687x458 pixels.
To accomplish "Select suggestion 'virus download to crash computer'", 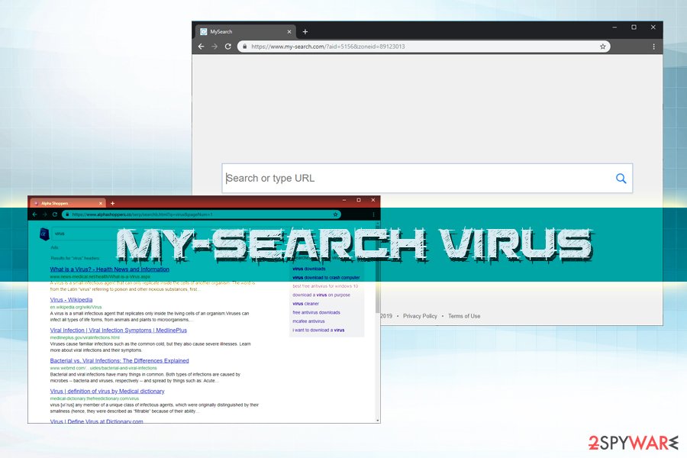I will point(326,277).
